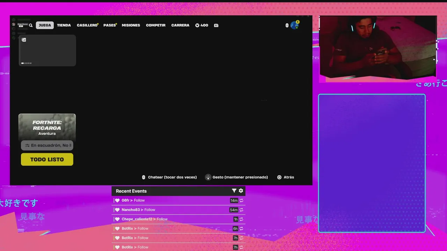
Task: Select the Chepe_caliente12 Follow event text
Action: coord(145,219)
